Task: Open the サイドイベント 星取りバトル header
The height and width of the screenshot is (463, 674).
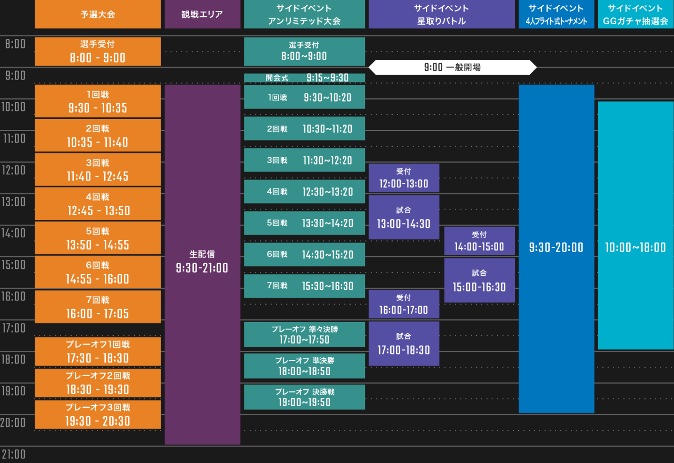Action: [442, 14]
